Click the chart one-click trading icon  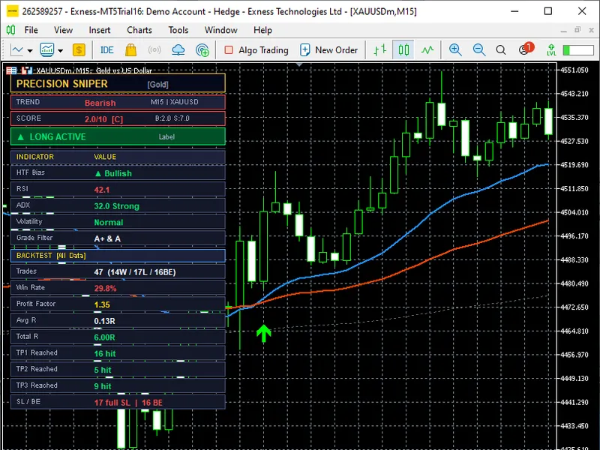[x=27, y=70]
